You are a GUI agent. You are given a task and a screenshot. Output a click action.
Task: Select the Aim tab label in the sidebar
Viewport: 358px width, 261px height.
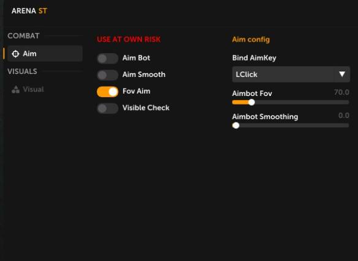(x=29, y=54)
